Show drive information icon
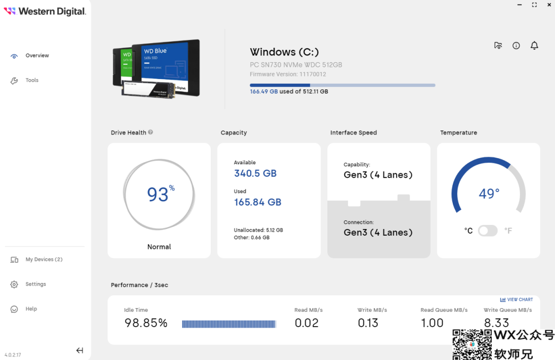This screenshot has width=555, height=360. tap(516, 46)
